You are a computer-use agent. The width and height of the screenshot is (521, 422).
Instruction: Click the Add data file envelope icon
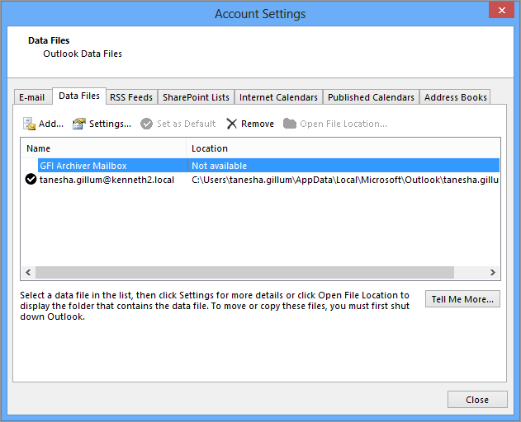tap(29, 124)
